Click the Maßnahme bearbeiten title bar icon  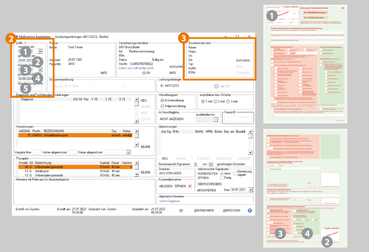tap(17, 37)
